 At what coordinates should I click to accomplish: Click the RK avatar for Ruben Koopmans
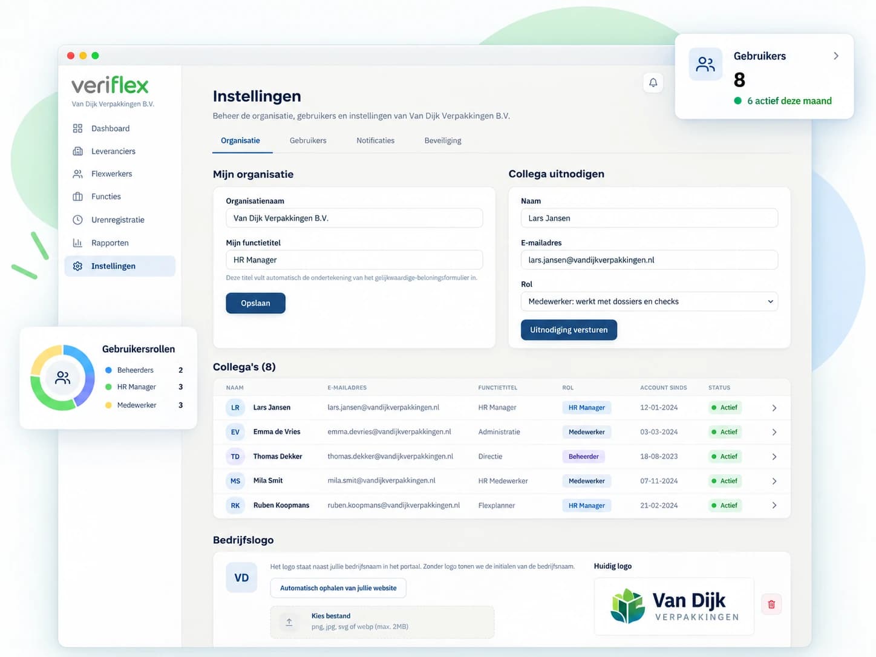coord(235,505)
